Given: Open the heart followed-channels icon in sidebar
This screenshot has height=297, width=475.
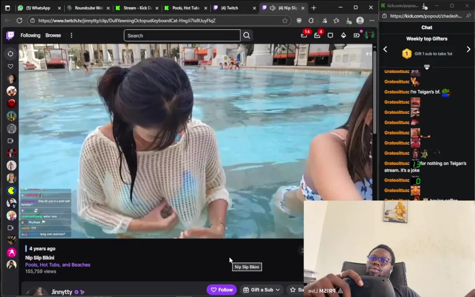Looking at the screenshot, I should click(11, 66).
